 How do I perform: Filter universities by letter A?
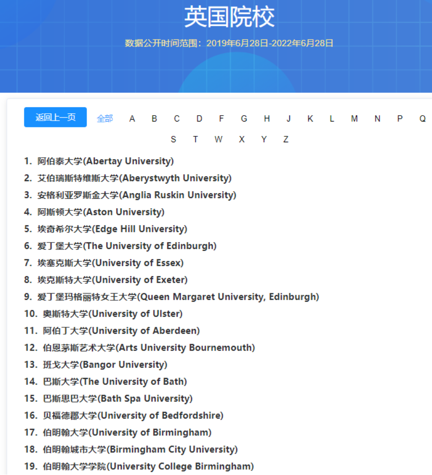pos(132,119)
